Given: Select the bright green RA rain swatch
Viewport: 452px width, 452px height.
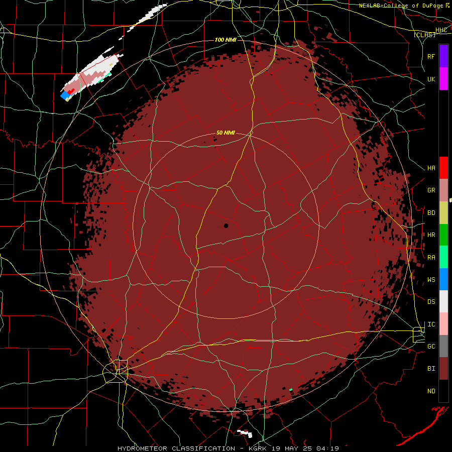Looking at the screenshot, I should point(443,257).
